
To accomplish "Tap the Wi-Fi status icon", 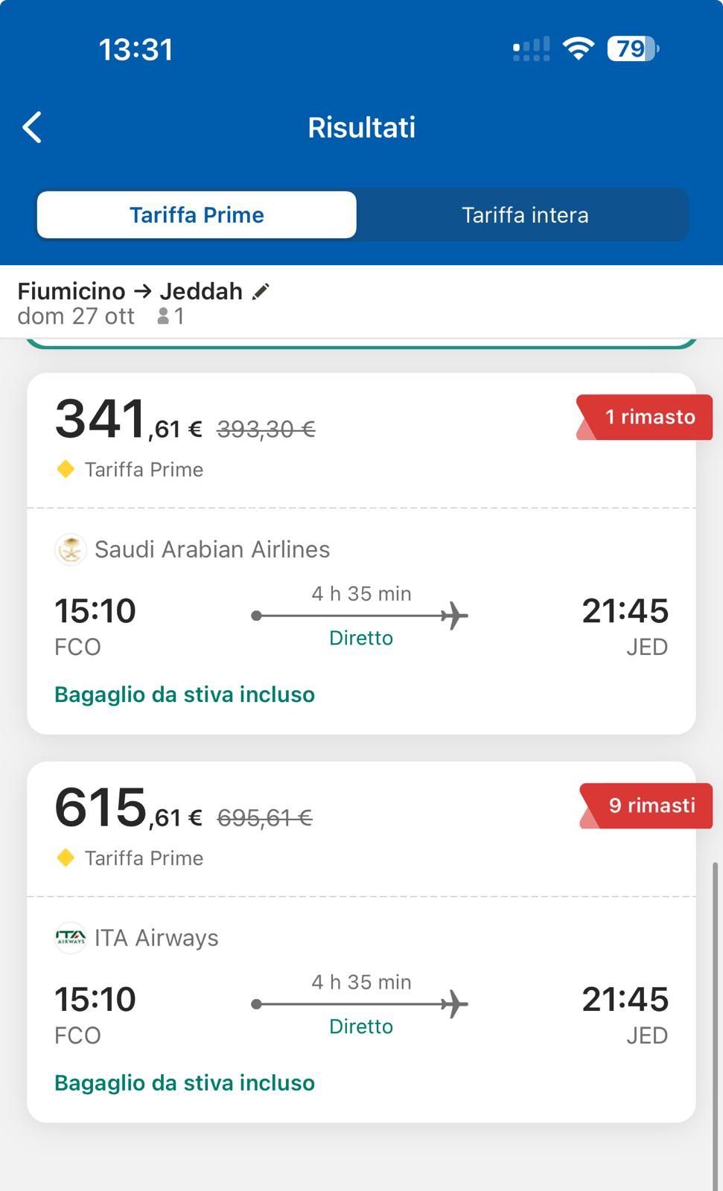I will [578, 49].
